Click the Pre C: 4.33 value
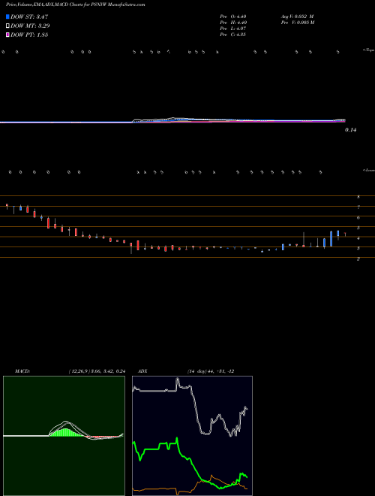Viewport: 375px width, 496px height. pyautogui.click(x=233, y=35)
